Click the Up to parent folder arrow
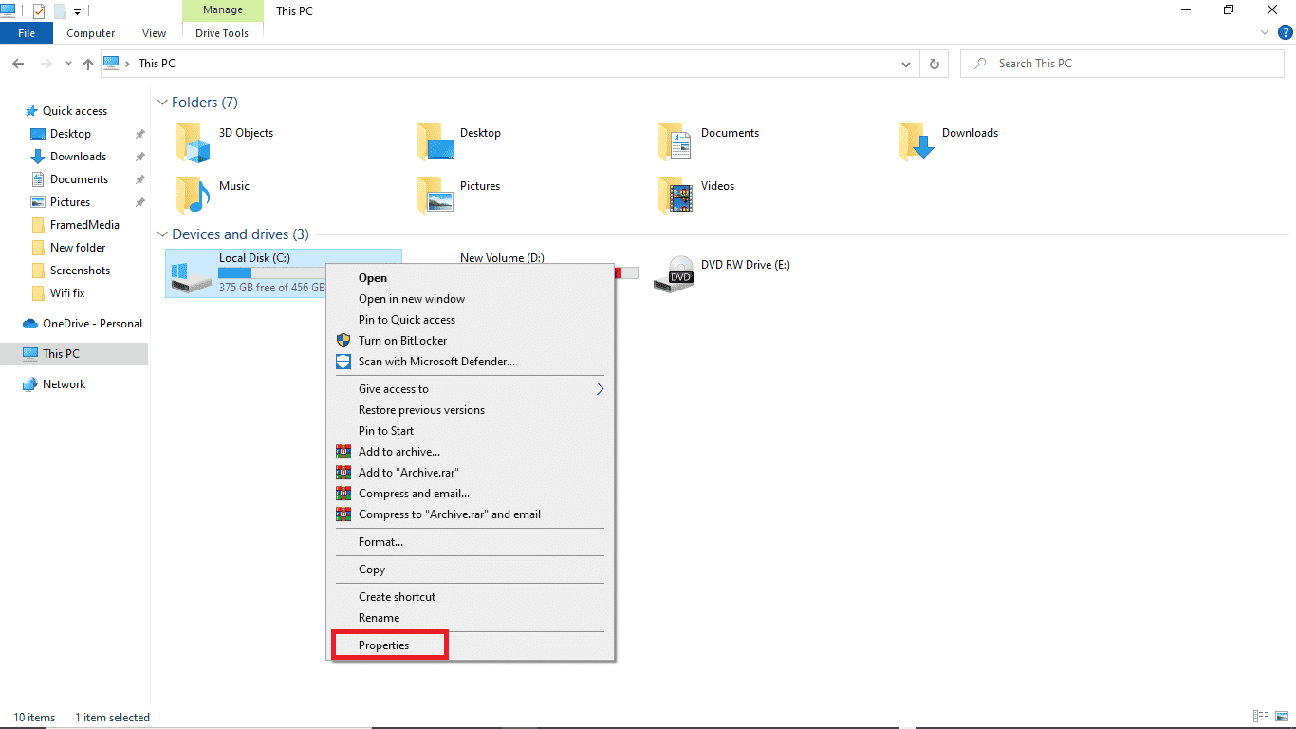The height and width of the screenshot is (729, 1296). pos(88,64)
